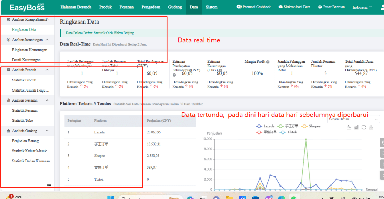Click the Sinkronisasi Data cloud icon
Viewport: 384px width, 199px height.
pos(281,7)
